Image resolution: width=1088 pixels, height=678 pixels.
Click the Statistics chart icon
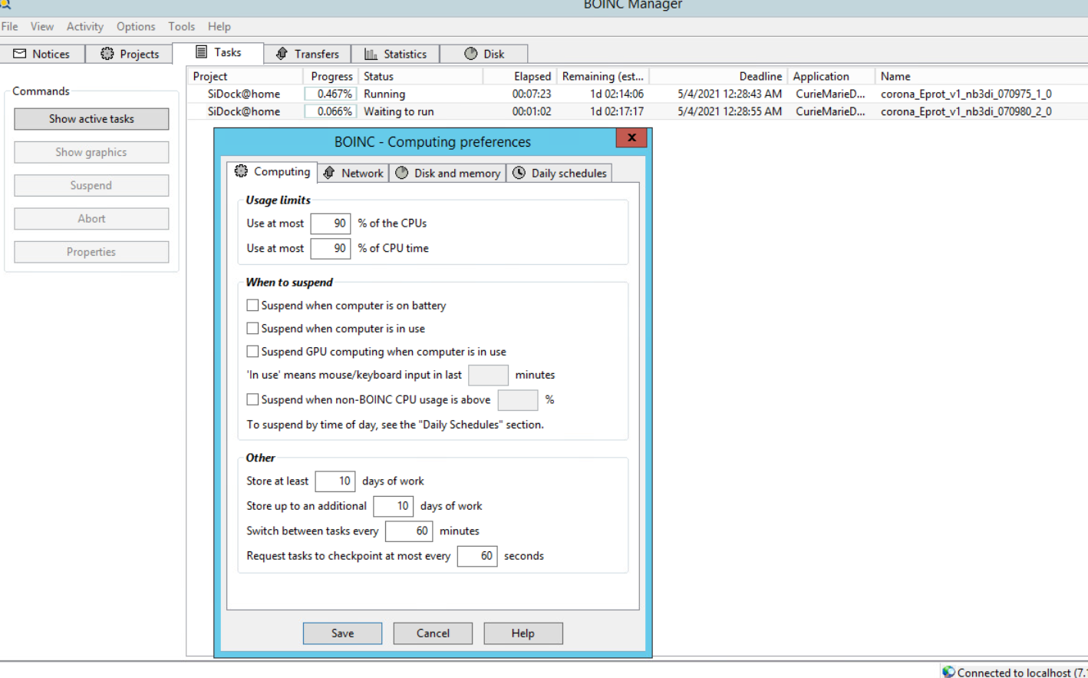(x=371, y=54)
